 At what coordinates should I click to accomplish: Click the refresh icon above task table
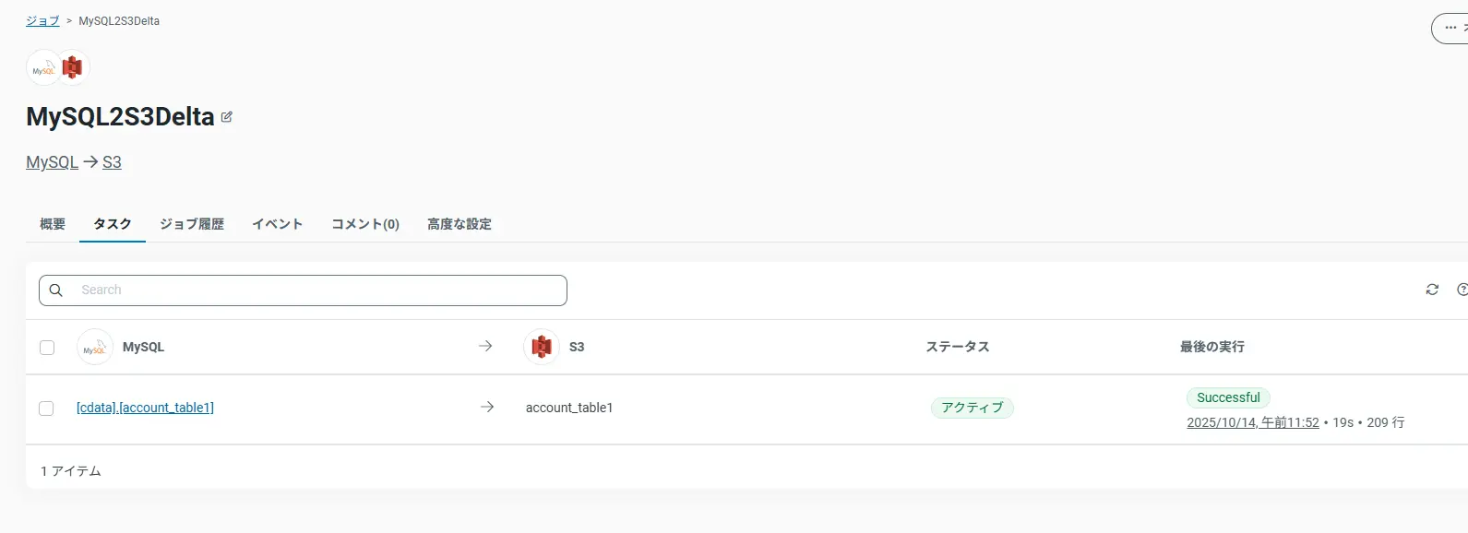[x=1432, y=290]
